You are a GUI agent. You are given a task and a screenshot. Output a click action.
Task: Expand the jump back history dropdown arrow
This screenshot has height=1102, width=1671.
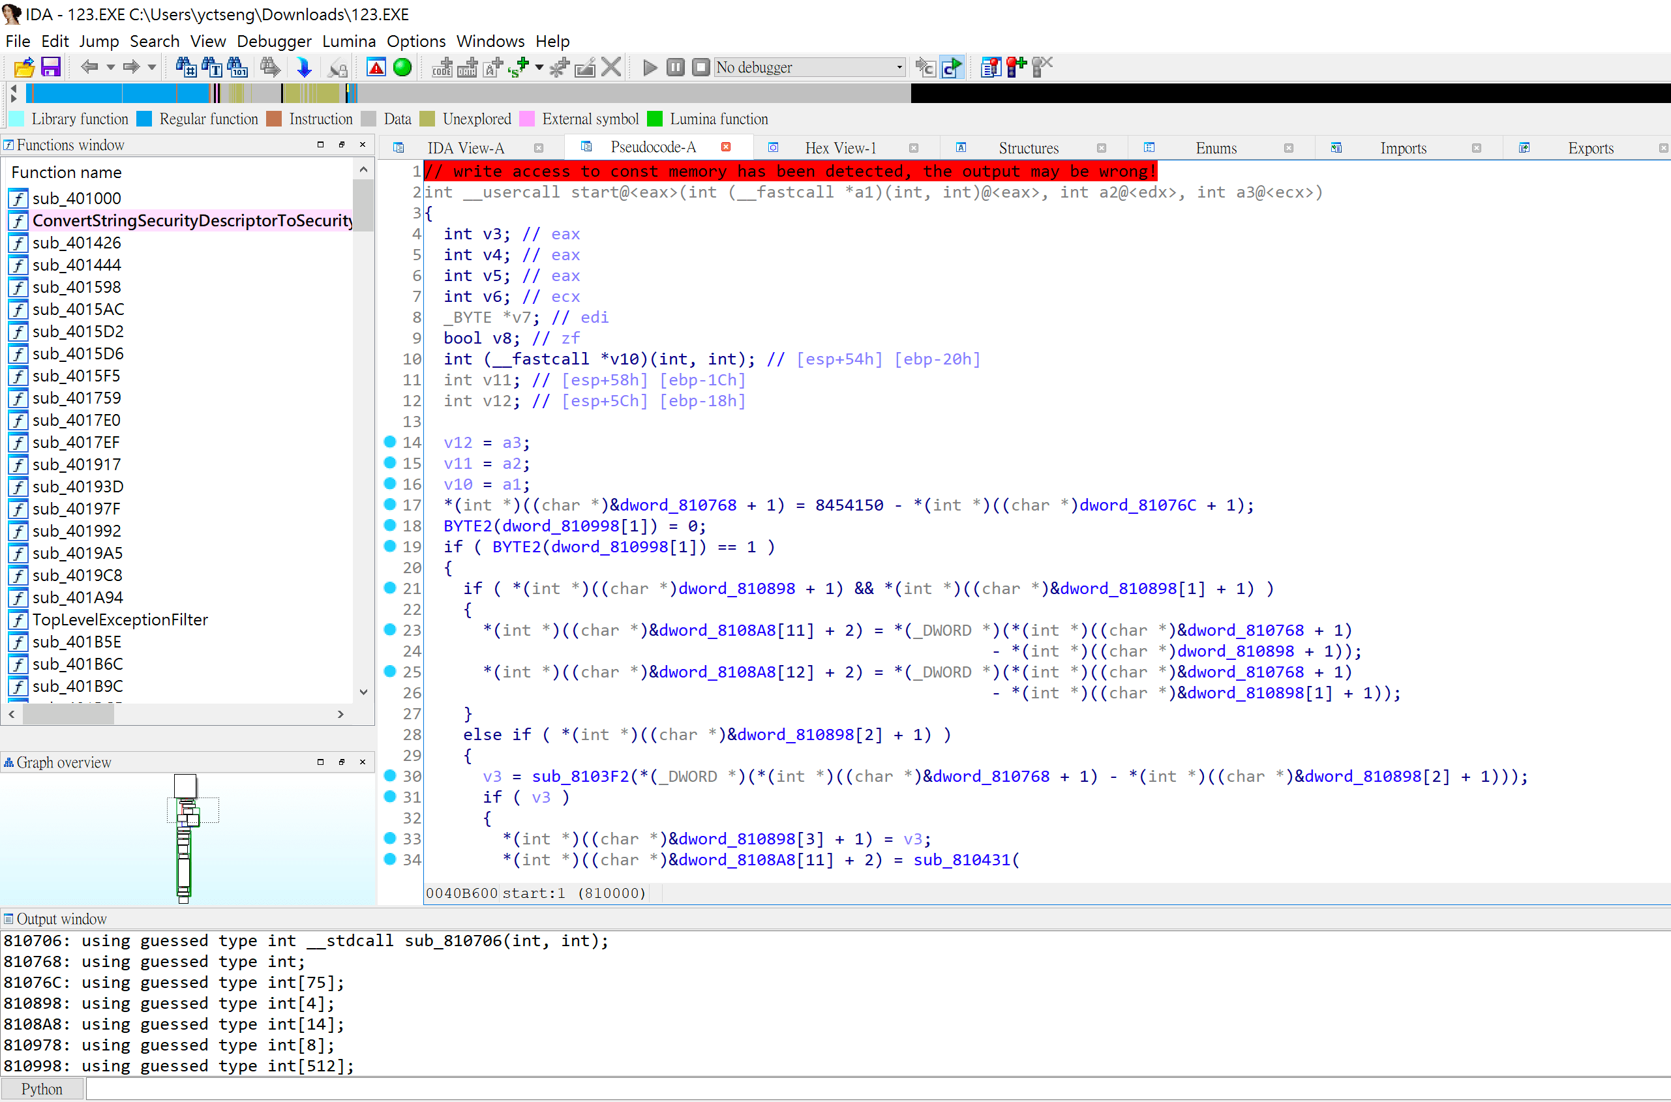click(110, 67)
